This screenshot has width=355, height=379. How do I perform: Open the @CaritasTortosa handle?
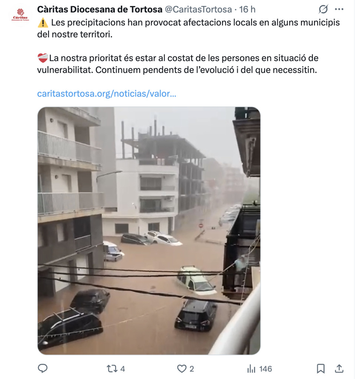tap(198, 9)
